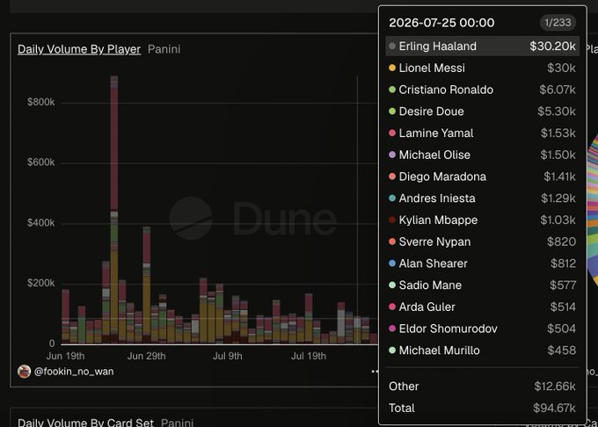This screenshot has width=598, height=427.
Task: Click the blue Alan Shearer color dot
Action: pyautogui.click(x=391, y=264)
